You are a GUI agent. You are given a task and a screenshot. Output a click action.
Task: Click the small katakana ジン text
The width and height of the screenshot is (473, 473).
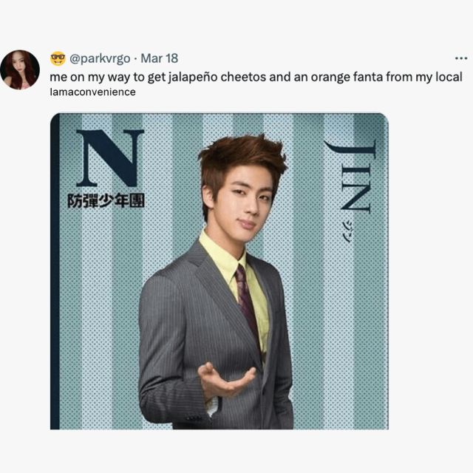click(x=347, y=231)
